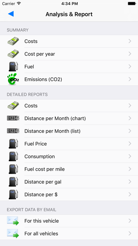The height and width of the screenshot is (246, 138).
Task: Click the CO2 footprint emissions icon
Action: point(13,79)
